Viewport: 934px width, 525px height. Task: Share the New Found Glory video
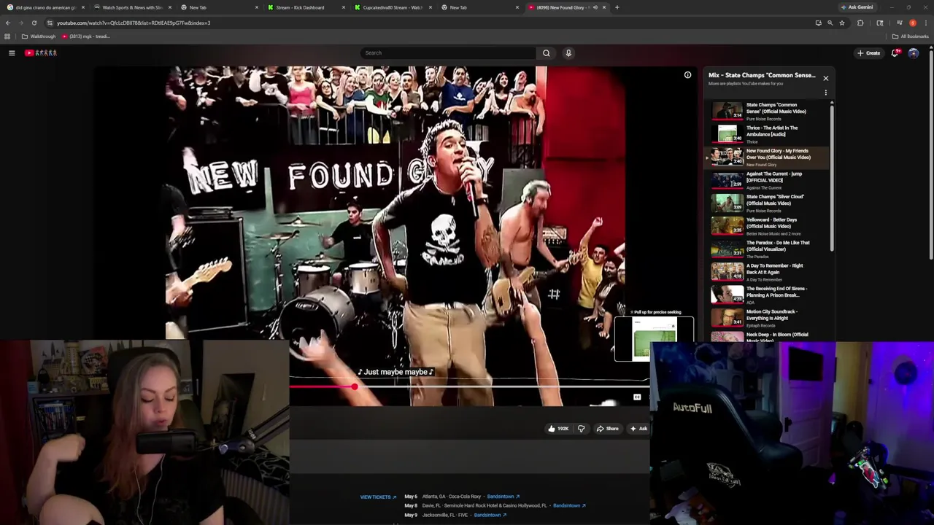point(607,429)
